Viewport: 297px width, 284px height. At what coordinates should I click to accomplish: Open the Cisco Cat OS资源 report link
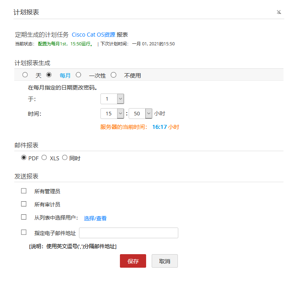[93, 35]
